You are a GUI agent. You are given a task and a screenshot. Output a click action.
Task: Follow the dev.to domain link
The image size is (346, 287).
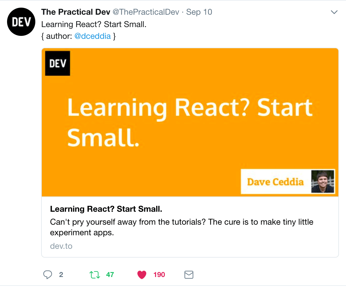pos(61,246)
